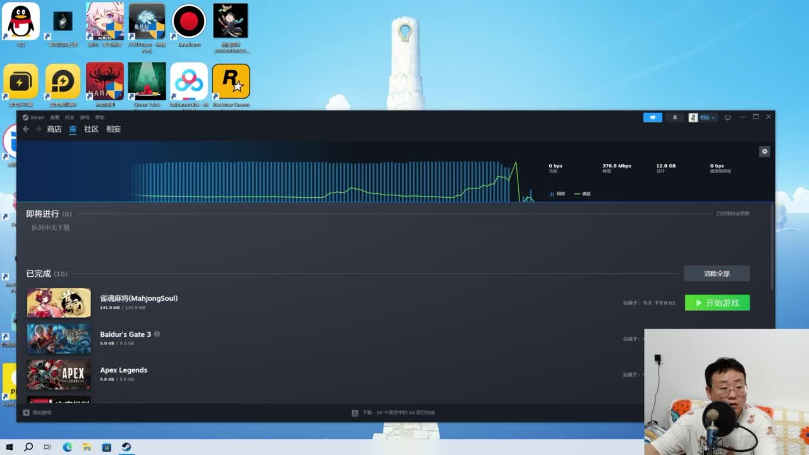The width and height of the screenshot is (809, 455).
Task: Open Bandicam desktop shortcut
Action: click(x=189, y=25)
